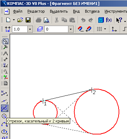Select the Point input tool
The width and height of the screenshot is (127, 139).
5,93
